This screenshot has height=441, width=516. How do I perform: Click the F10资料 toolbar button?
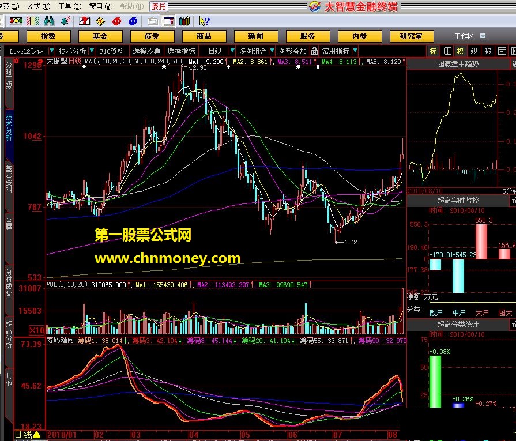(x=112, y=51)
